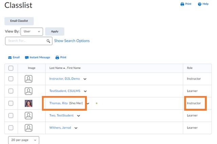The width and height of the screenshot is (217, 144).
Task: Click the Apply button
Action: click(x=55, y=31)
